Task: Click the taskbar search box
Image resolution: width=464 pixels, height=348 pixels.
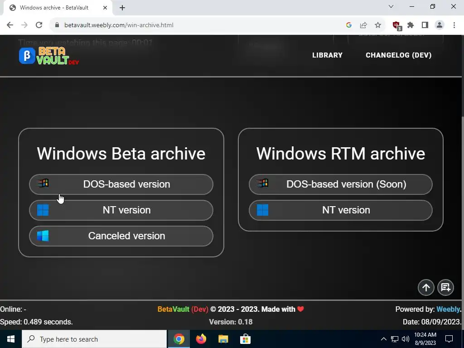Action: click(x=94, y=339)
